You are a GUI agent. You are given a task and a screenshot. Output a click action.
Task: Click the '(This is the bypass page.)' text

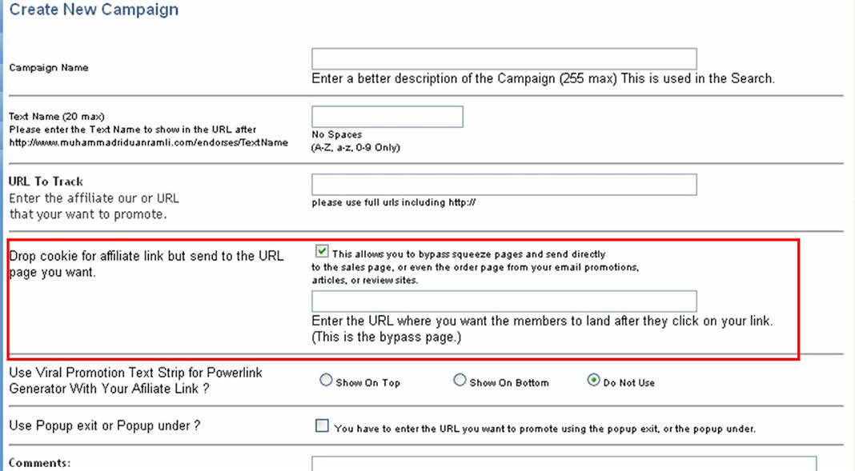pyautogui.click(x=387, y=337)
